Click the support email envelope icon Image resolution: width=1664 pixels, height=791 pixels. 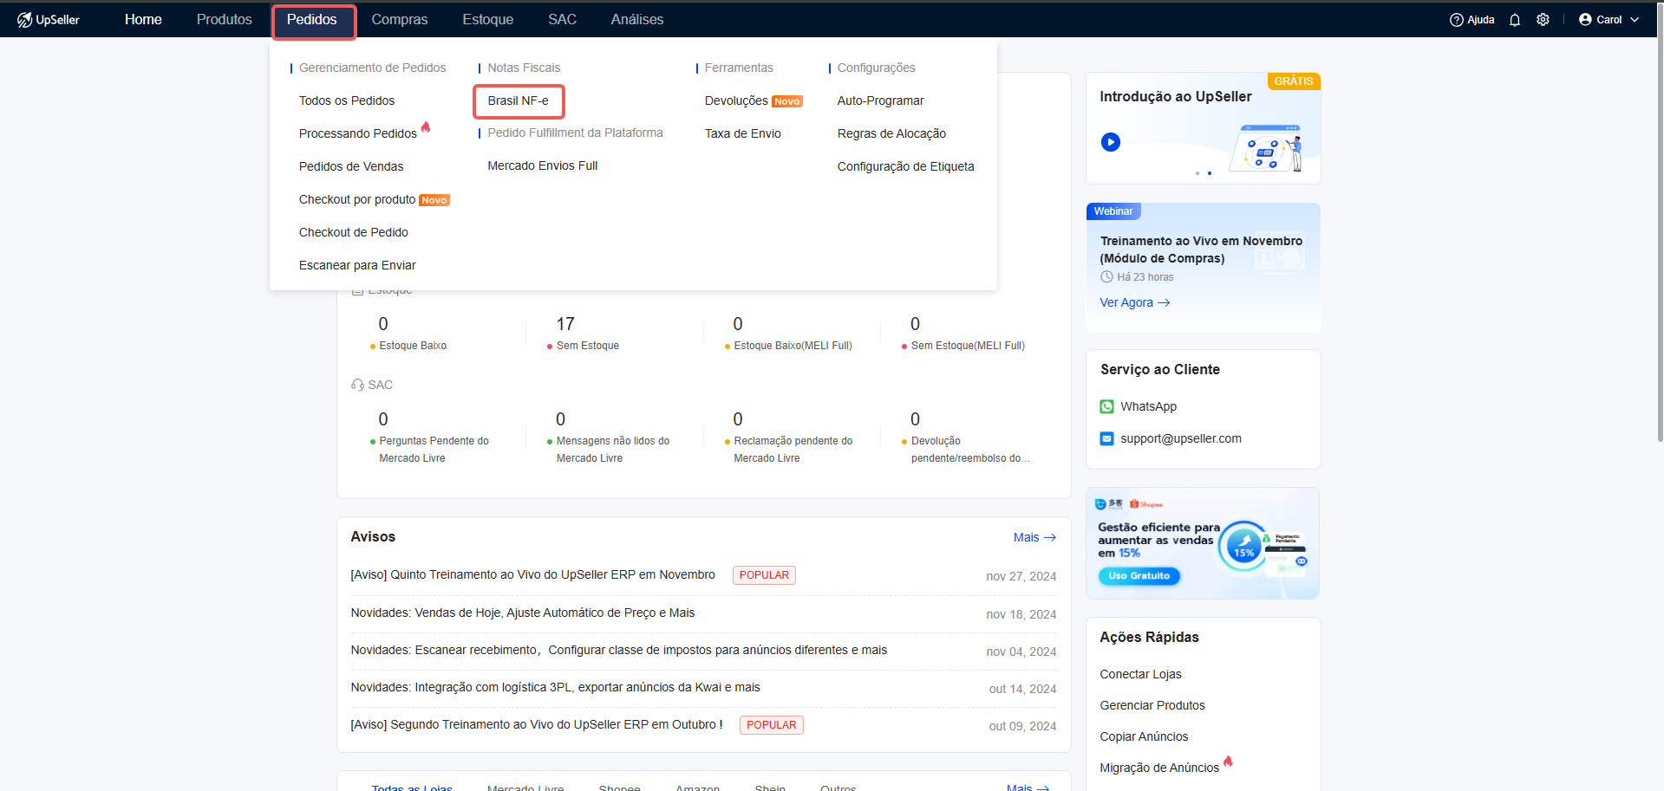click(1106, 438)
